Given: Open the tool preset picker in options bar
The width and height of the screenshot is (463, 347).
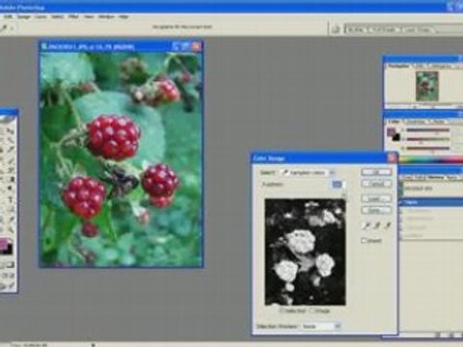Looking at the screenshot, I should 7,28.
